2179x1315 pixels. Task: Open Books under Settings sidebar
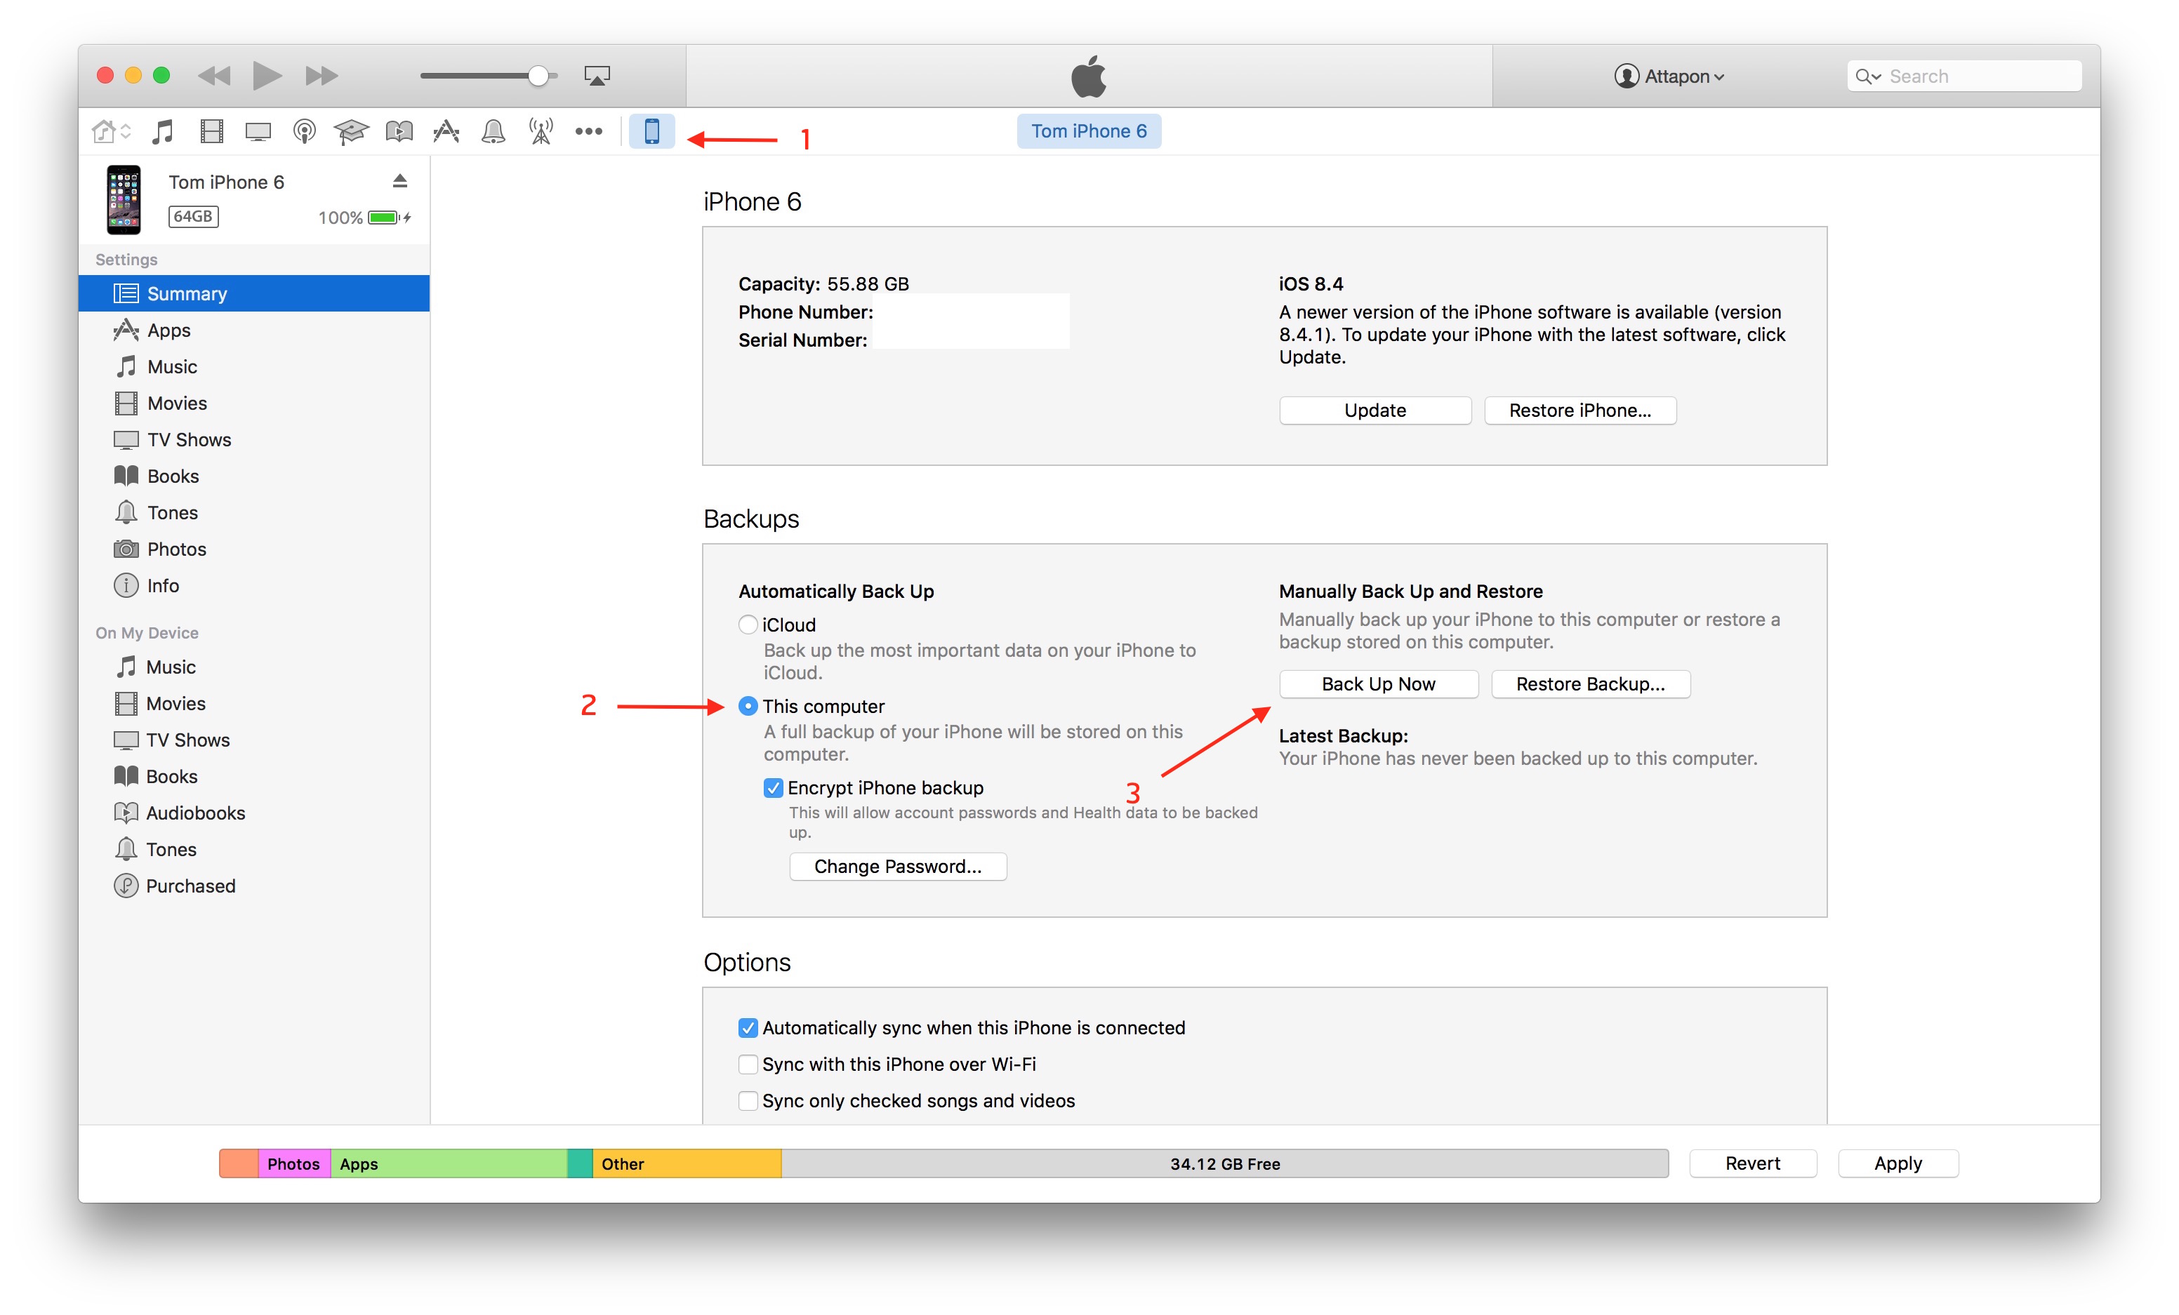click(254, 476)
